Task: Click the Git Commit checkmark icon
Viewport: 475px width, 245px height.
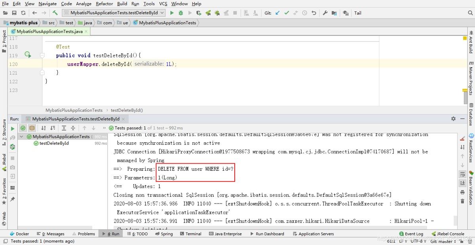Action: point(287,13)
